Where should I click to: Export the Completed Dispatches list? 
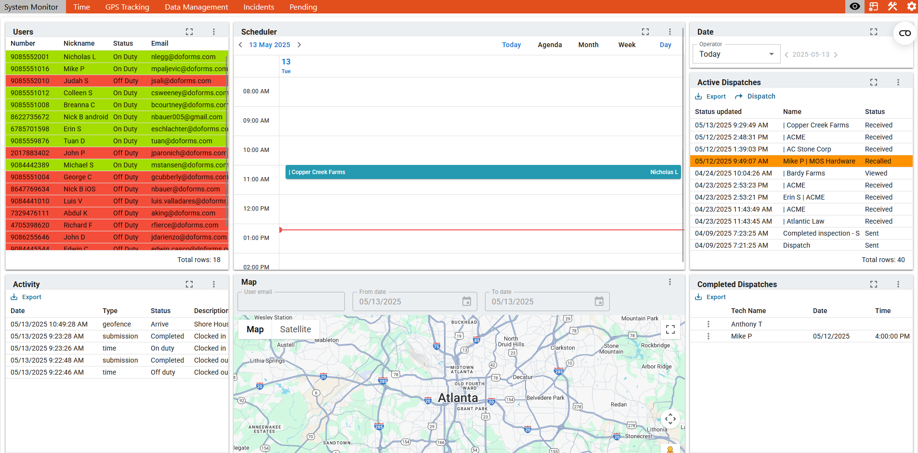click(710, 297)
